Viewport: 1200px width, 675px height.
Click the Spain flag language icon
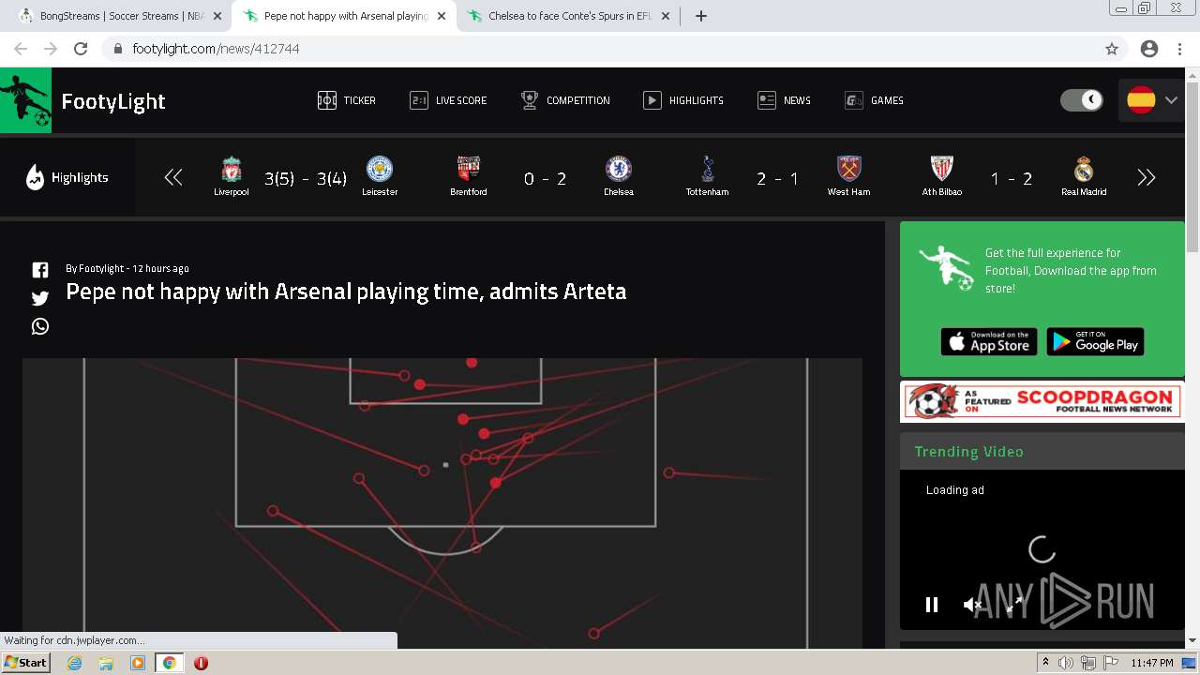(1141, 100)
